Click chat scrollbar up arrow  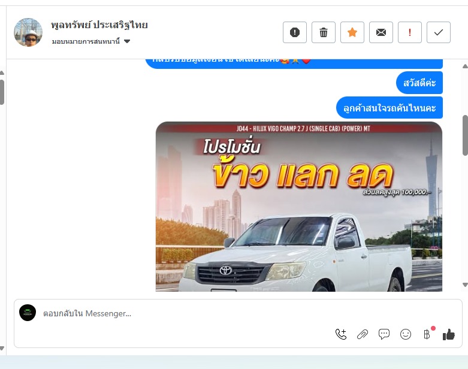(465, 66)
